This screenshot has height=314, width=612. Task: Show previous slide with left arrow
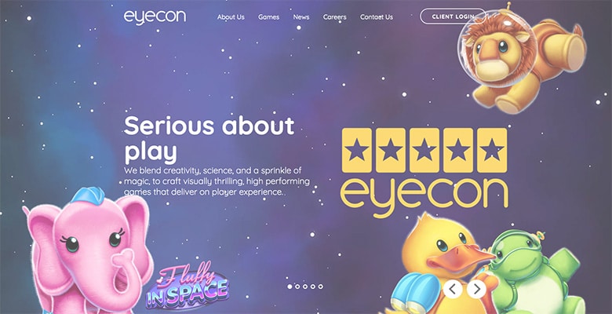click(x=453, y=289)
